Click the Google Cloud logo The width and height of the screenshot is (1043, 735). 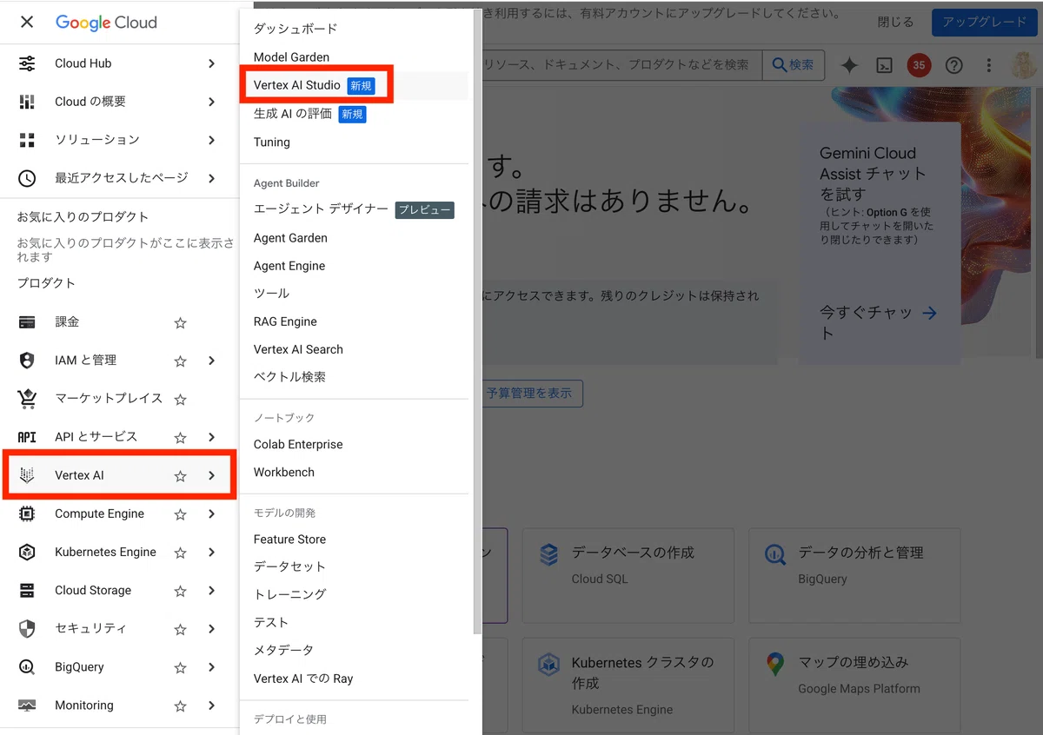coord(106,23)
